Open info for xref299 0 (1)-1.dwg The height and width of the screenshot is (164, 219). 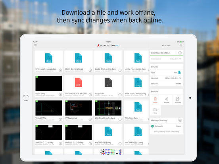pos(60,144)
